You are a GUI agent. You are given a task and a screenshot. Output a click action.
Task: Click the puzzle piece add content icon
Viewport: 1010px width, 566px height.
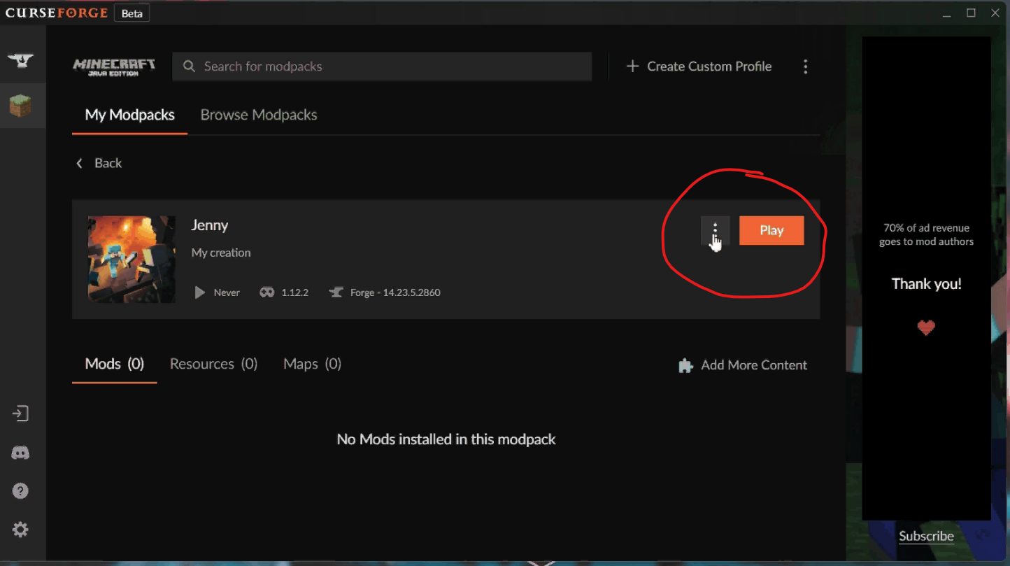click(x=686, y=365)
